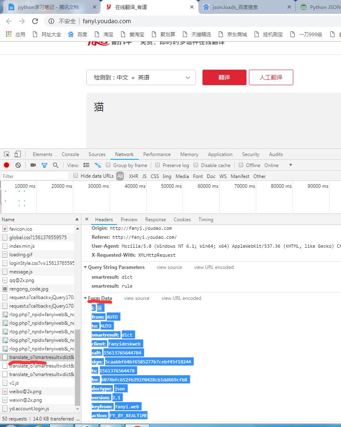Collapse the Form Data section
The width and height of the screenshot is (341, 427).
[86, 298]
